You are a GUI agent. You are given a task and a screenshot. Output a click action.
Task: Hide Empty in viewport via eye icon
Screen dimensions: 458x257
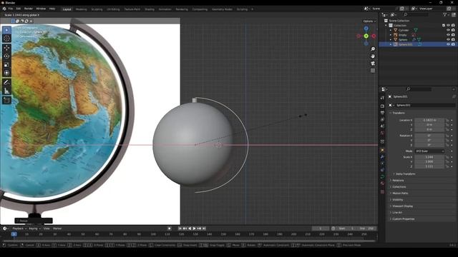pos(448,35)
